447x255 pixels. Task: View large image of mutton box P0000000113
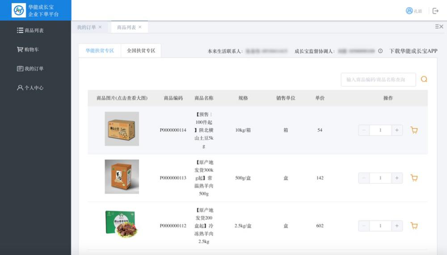click(x=122, y=177)
